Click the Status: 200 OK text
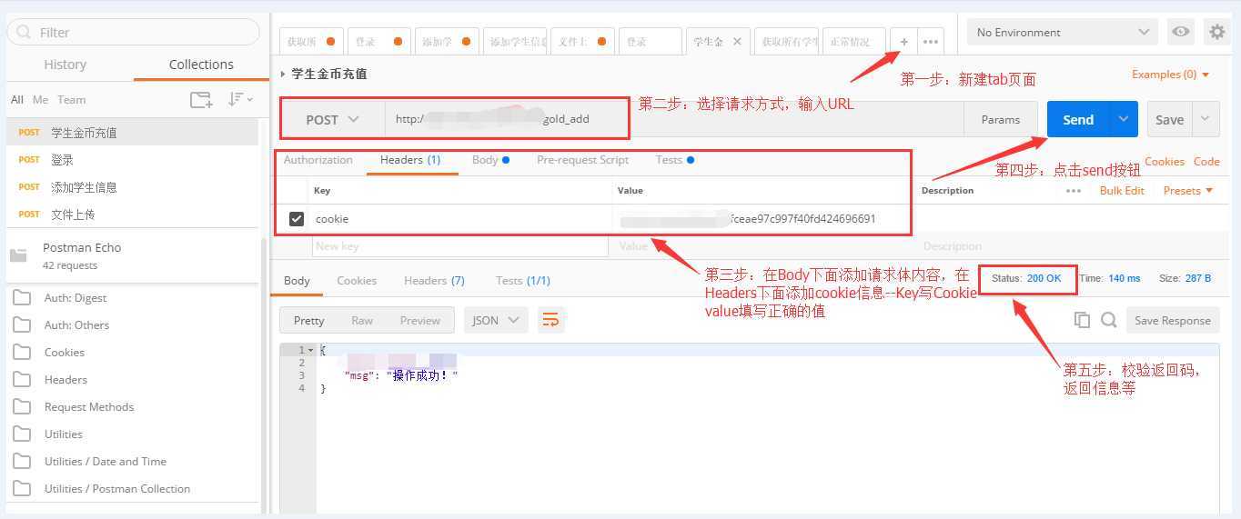 pyautogui.click(x=1026, y=278)
